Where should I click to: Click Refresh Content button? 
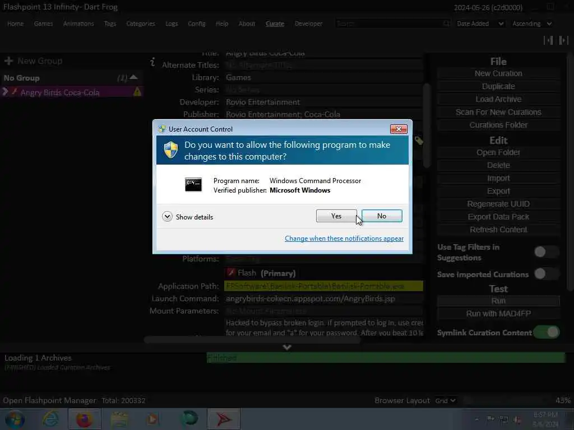click(498, 230)
